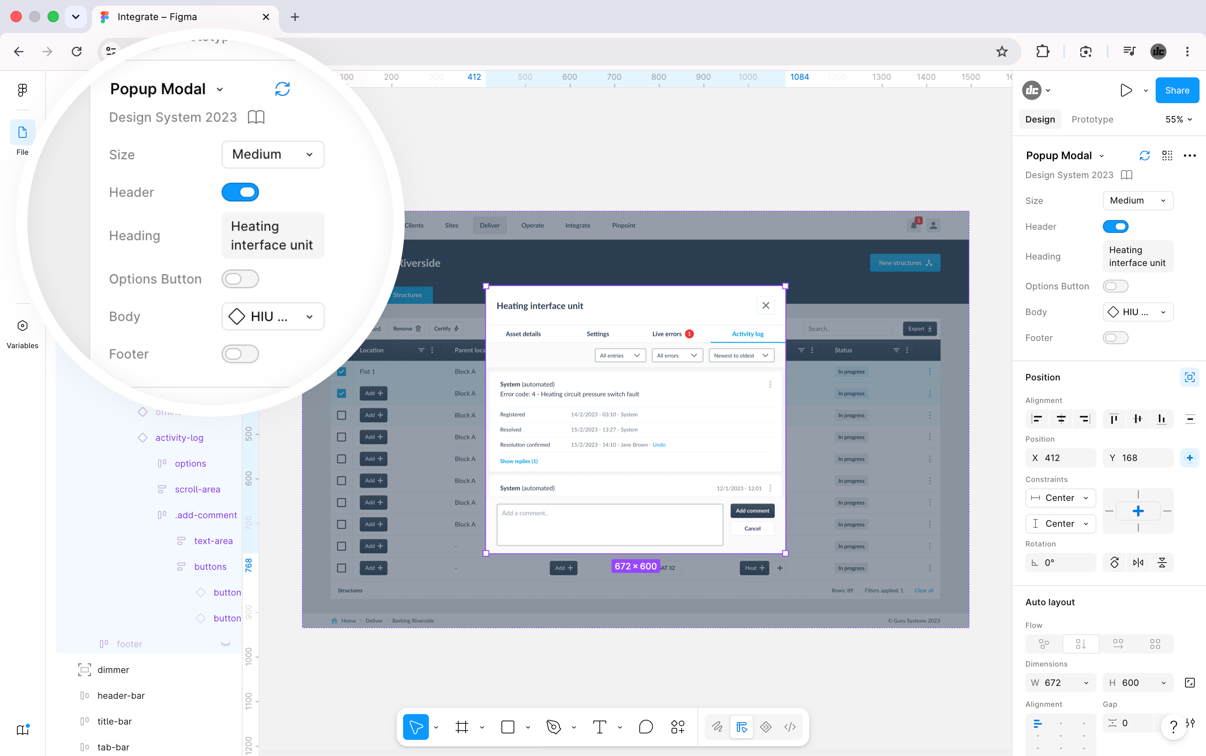Toggle resize to fit icon next to dimensions
The height and width of the screenshot is (756, 1206).
pos(1189,683)
